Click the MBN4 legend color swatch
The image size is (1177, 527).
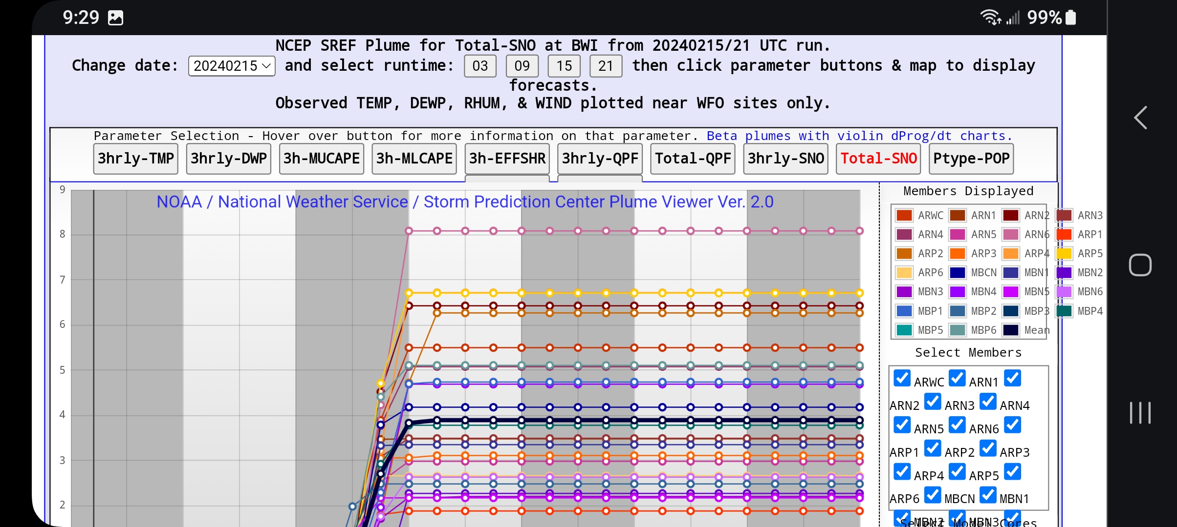click(x=958, y=291)
